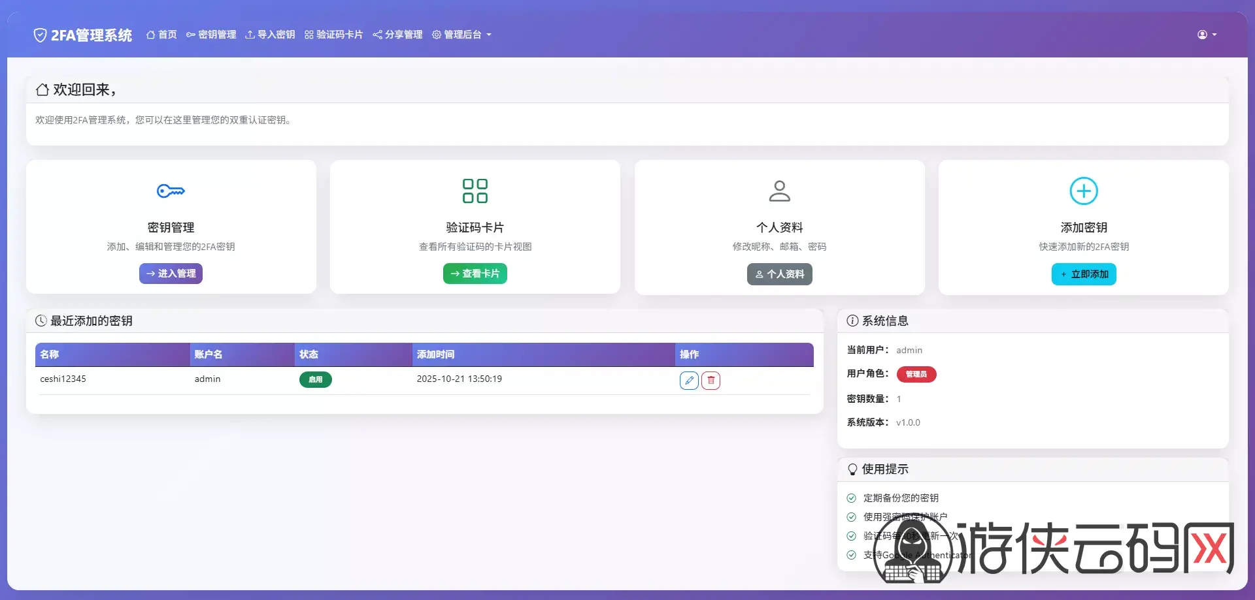Open 分享管理 navigation item
Image resolution: width=1255 pixels, height=600 pixels.
[x=397, y=35]
